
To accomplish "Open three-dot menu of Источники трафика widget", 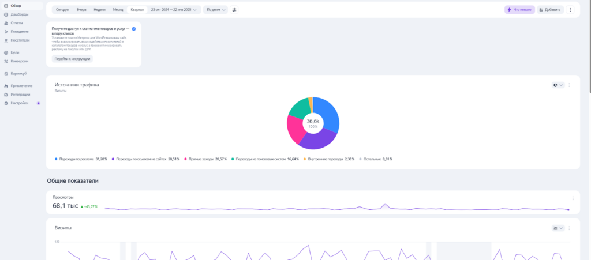I will tap(569, 85).
